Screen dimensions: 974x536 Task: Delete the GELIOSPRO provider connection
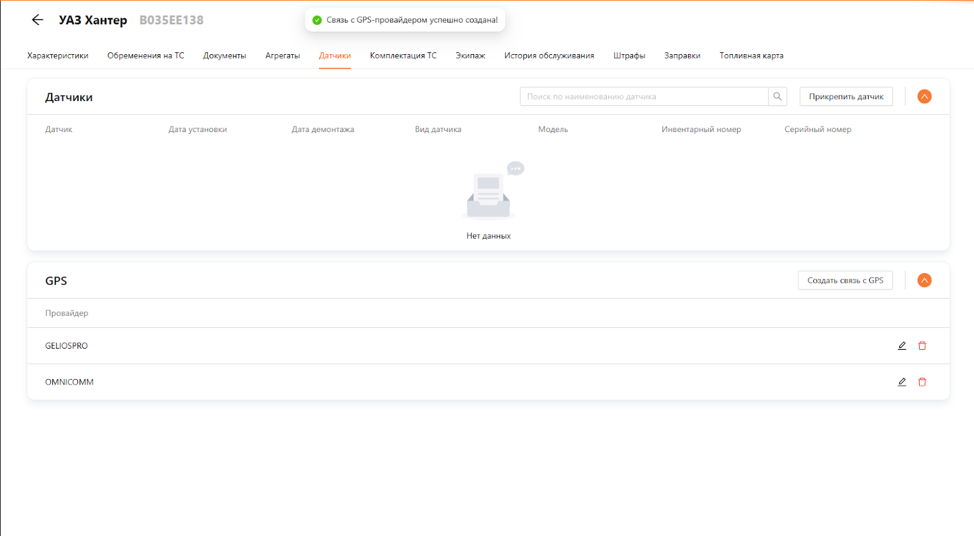click(922, 346)
